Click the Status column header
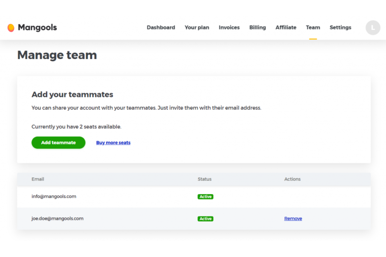The height and width of the screenshot is (257, 386). point(204,179)
